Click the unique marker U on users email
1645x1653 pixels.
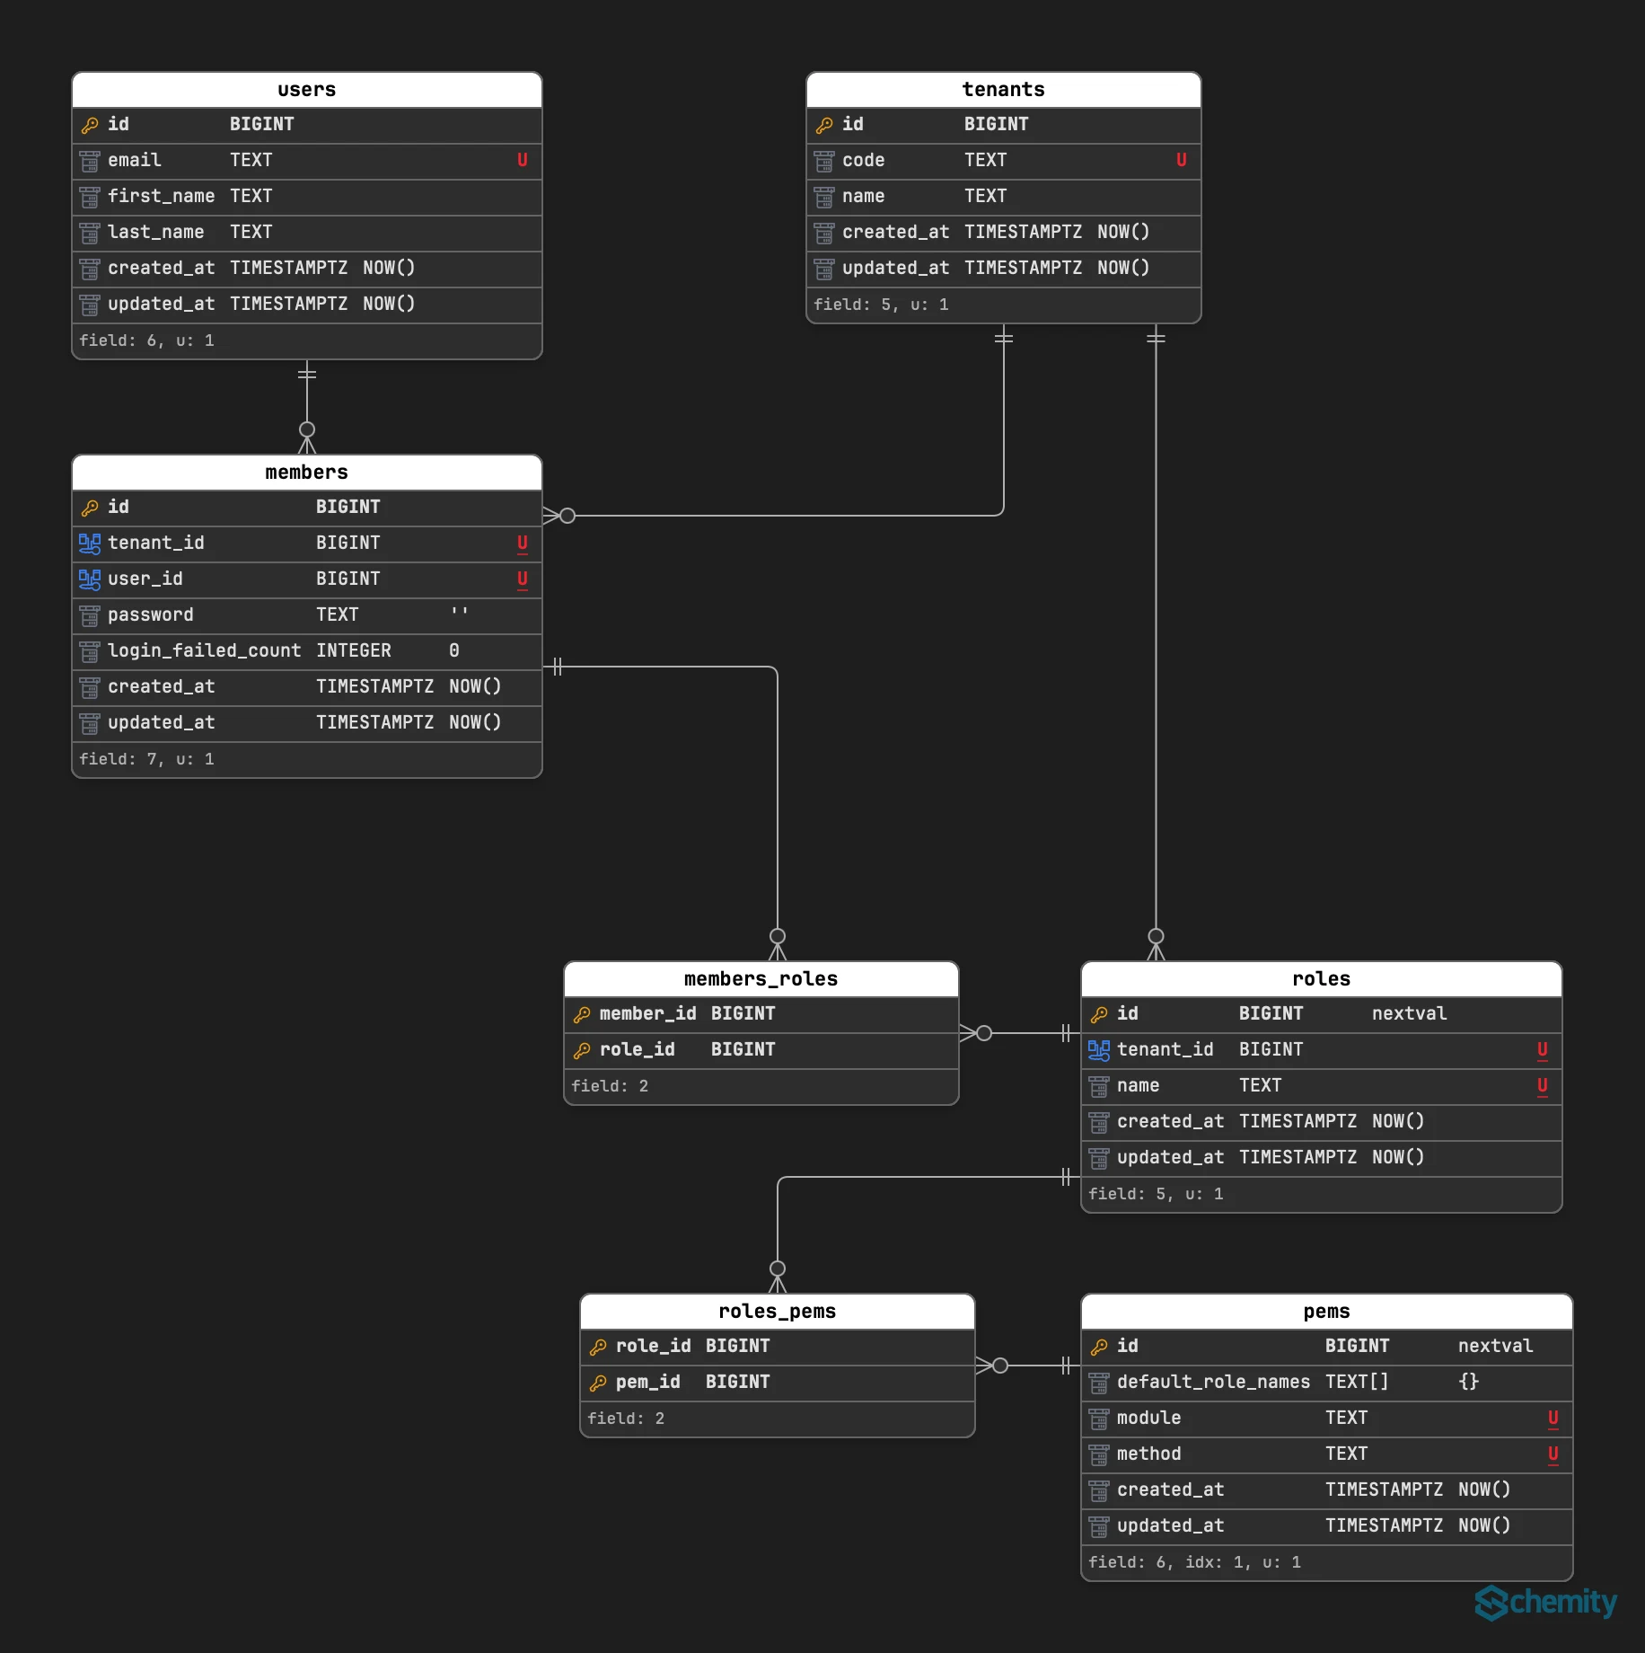(x=523, y=160)
